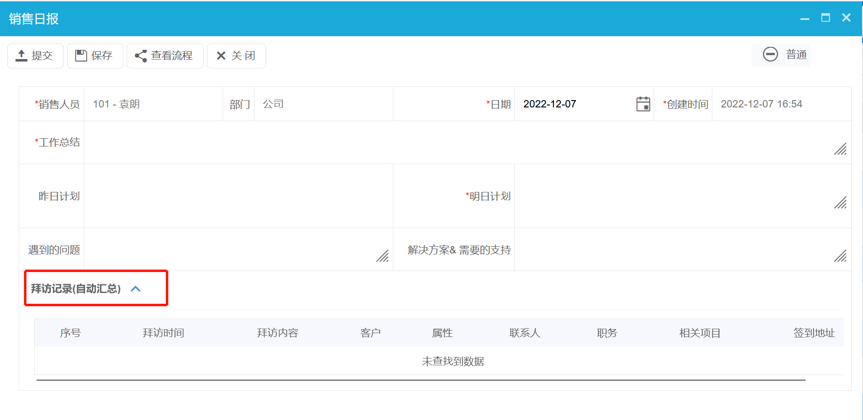
Task: Maximize the 销售日报 window
Action: coord(825,18)
